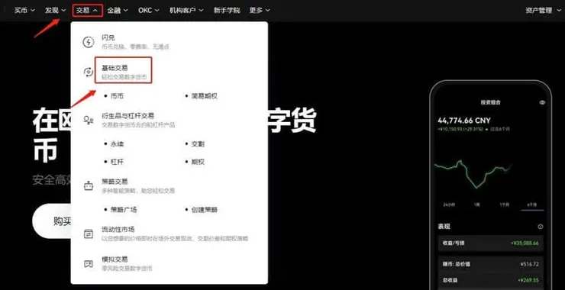Select the 24小时 chart range tab
Viewport: 565px width, 290px height.
(x=449, y=205)
